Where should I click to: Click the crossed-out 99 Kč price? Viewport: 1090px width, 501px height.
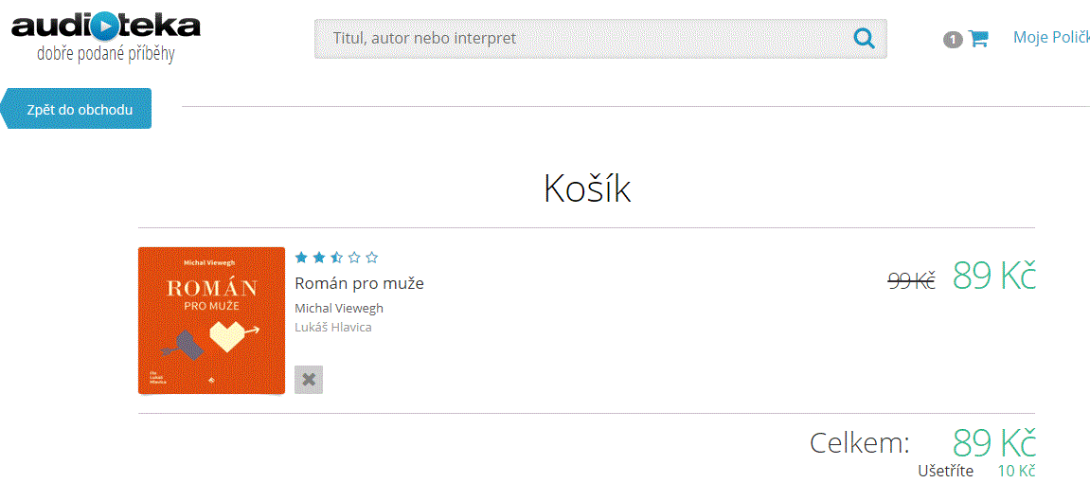pos(912,280)
